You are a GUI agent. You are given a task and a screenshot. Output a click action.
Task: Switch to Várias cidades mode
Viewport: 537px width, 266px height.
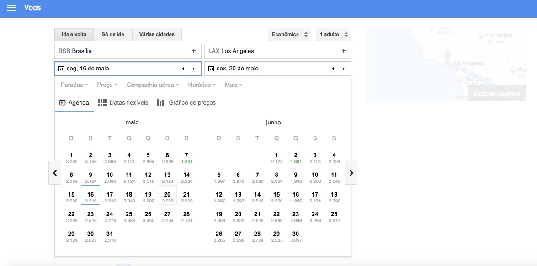click(x=157, y=34)
